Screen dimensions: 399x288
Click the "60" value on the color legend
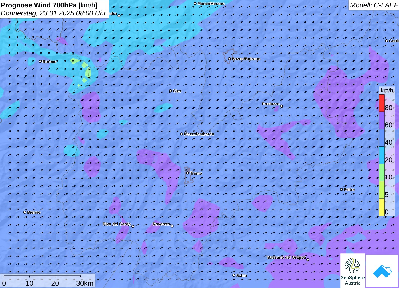tap(388, 125)
